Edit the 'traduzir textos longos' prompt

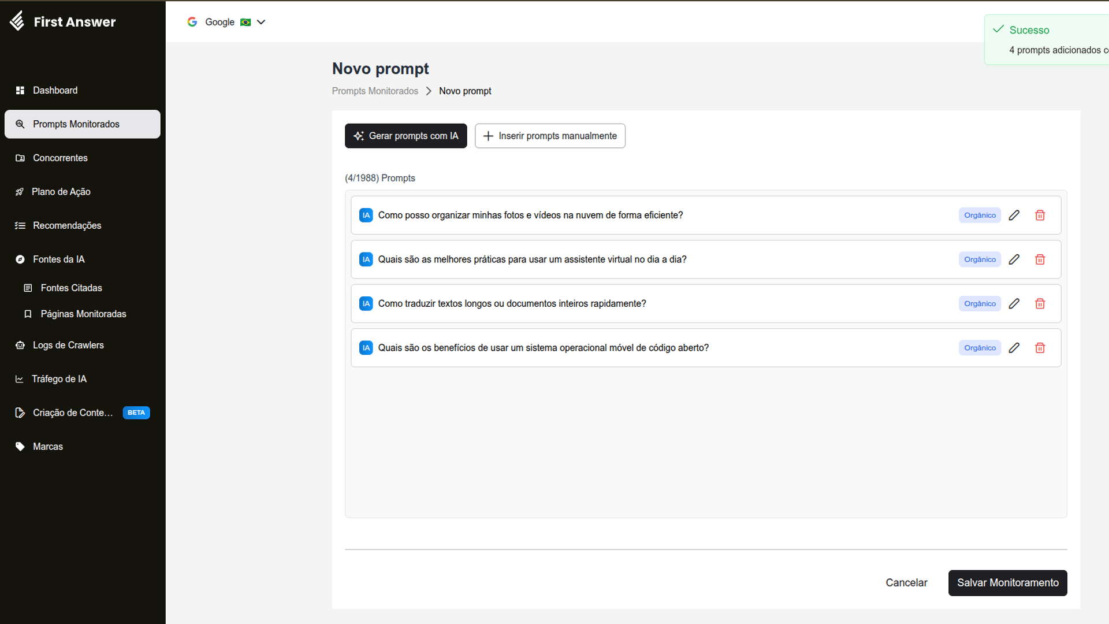click(1014, 304)
